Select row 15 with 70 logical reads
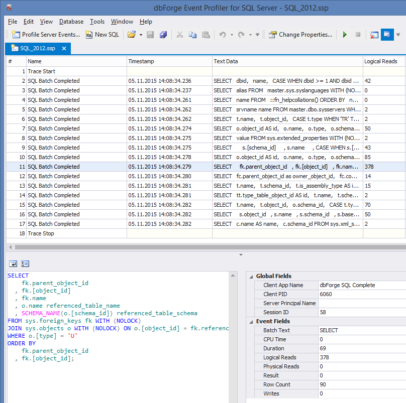 tap(206, 205)
